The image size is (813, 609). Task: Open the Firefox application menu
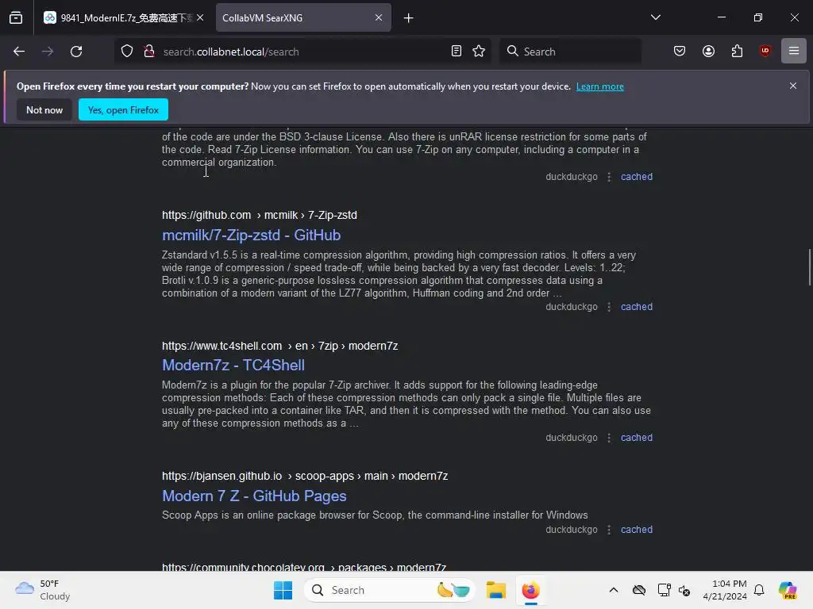pyautogui.click(x=794, y=51)
